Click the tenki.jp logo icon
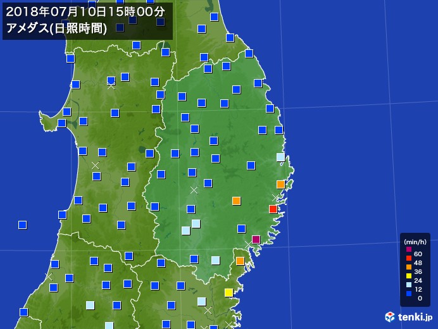This screenshot has height=329, width=438. coord(390,317)
